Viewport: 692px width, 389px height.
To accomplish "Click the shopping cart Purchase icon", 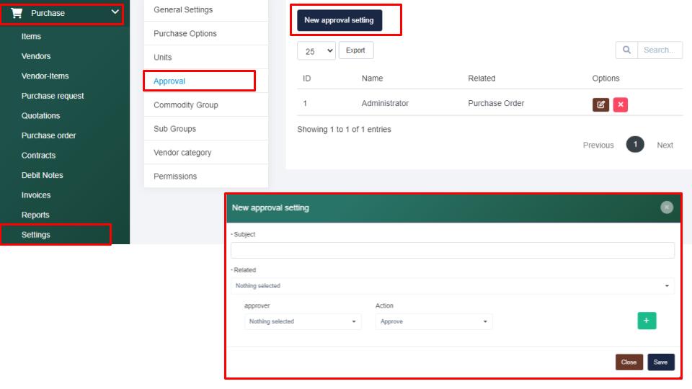I will pyautogui.click(x=17, y=13).
